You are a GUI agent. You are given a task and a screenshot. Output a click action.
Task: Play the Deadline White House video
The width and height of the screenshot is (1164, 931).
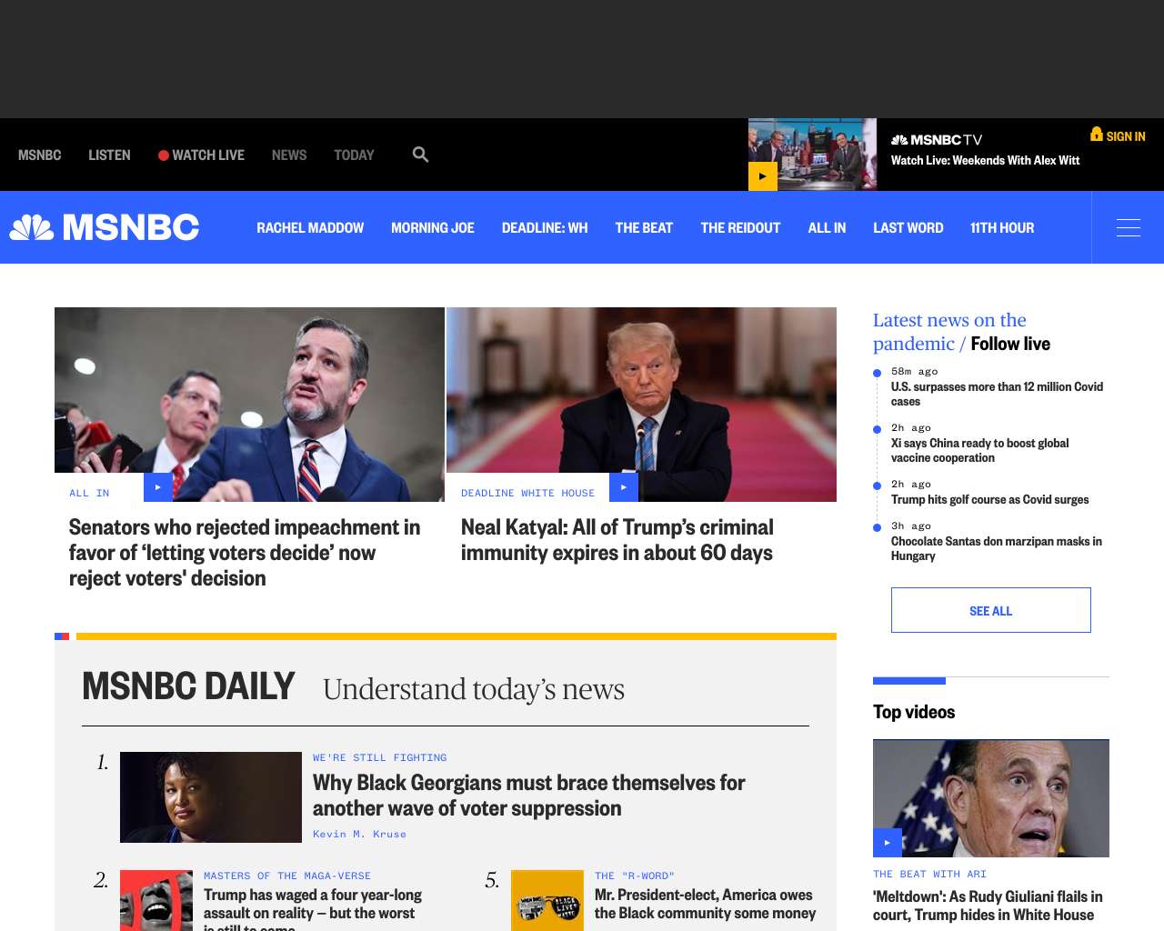click(624, 487)
